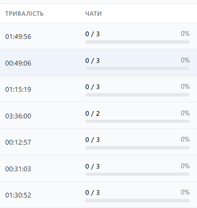Viewport: 197px width, 208px height.
Task: Click chats count in 00:31:03 row
Action: [x=92, y=166]
